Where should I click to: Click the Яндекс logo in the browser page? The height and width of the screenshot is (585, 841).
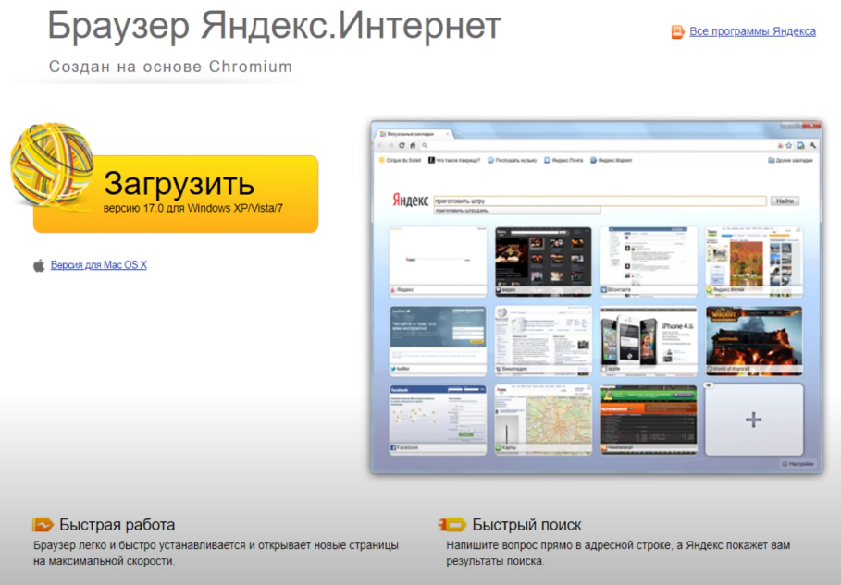(x=410, y=201)
